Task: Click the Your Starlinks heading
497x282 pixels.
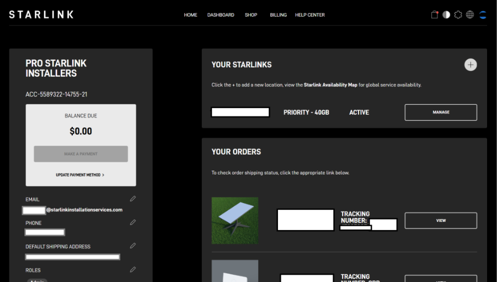Action: tap(242, 65)
